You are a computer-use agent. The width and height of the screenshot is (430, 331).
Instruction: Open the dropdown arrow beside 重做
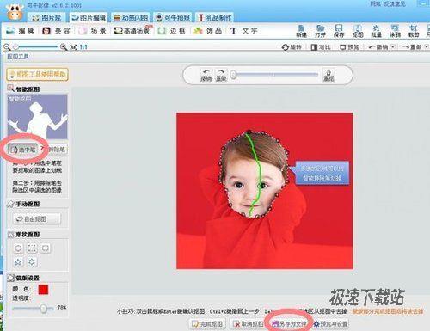tap(427, 47)
